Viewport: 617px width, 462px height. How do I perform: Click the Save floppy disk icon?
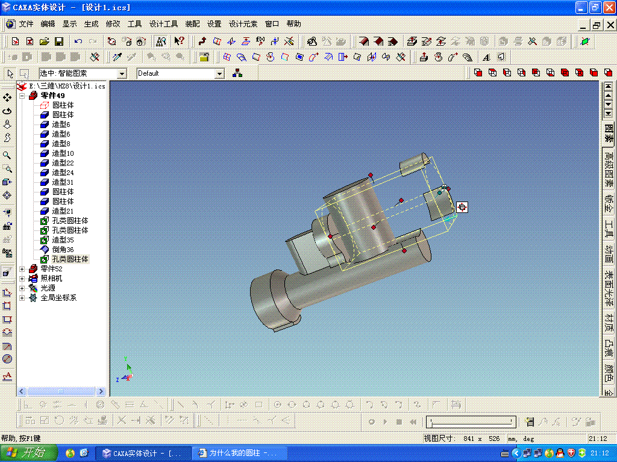(59, 42)
